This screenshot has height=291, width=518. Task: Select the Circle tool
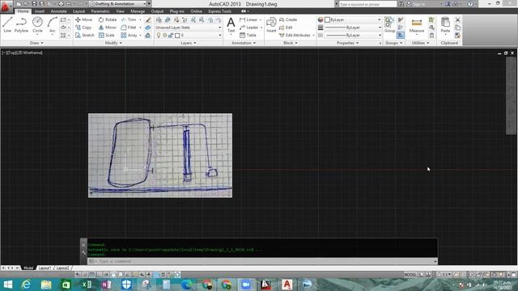tap(37, 25)
